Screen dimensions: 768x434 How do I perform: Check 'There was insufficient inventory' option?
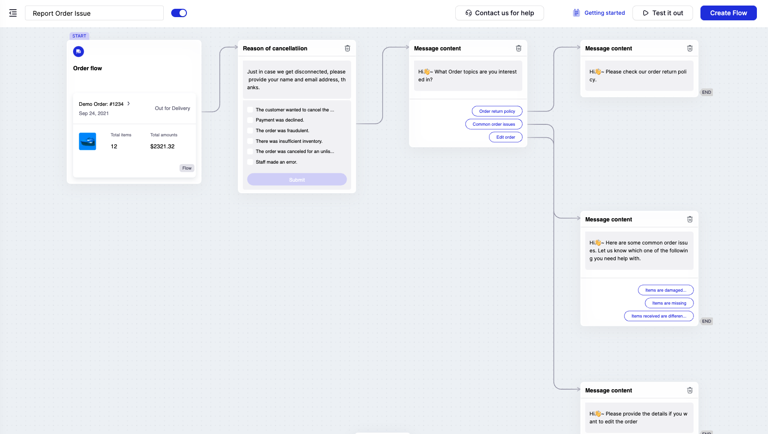point(250,141)
